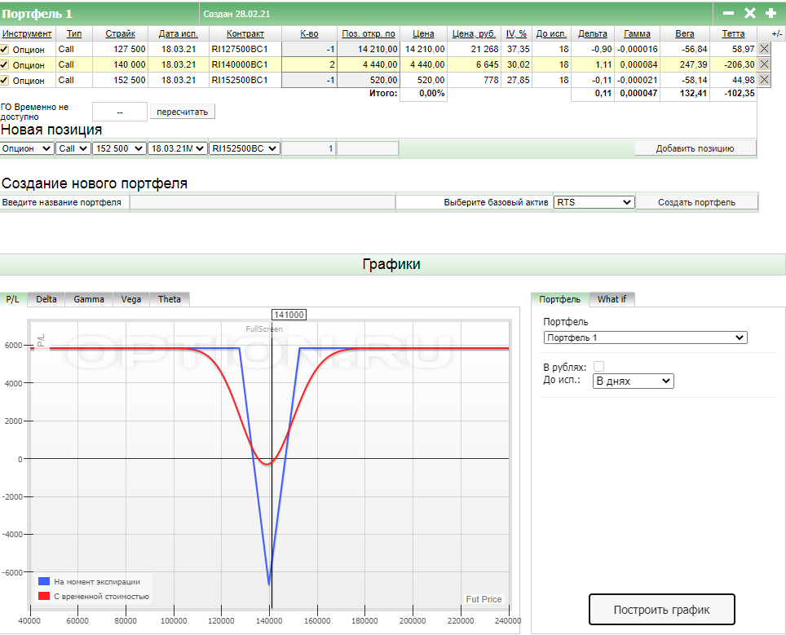Uncheck the RI127500BC1 option row checkbox

[5, 49]
